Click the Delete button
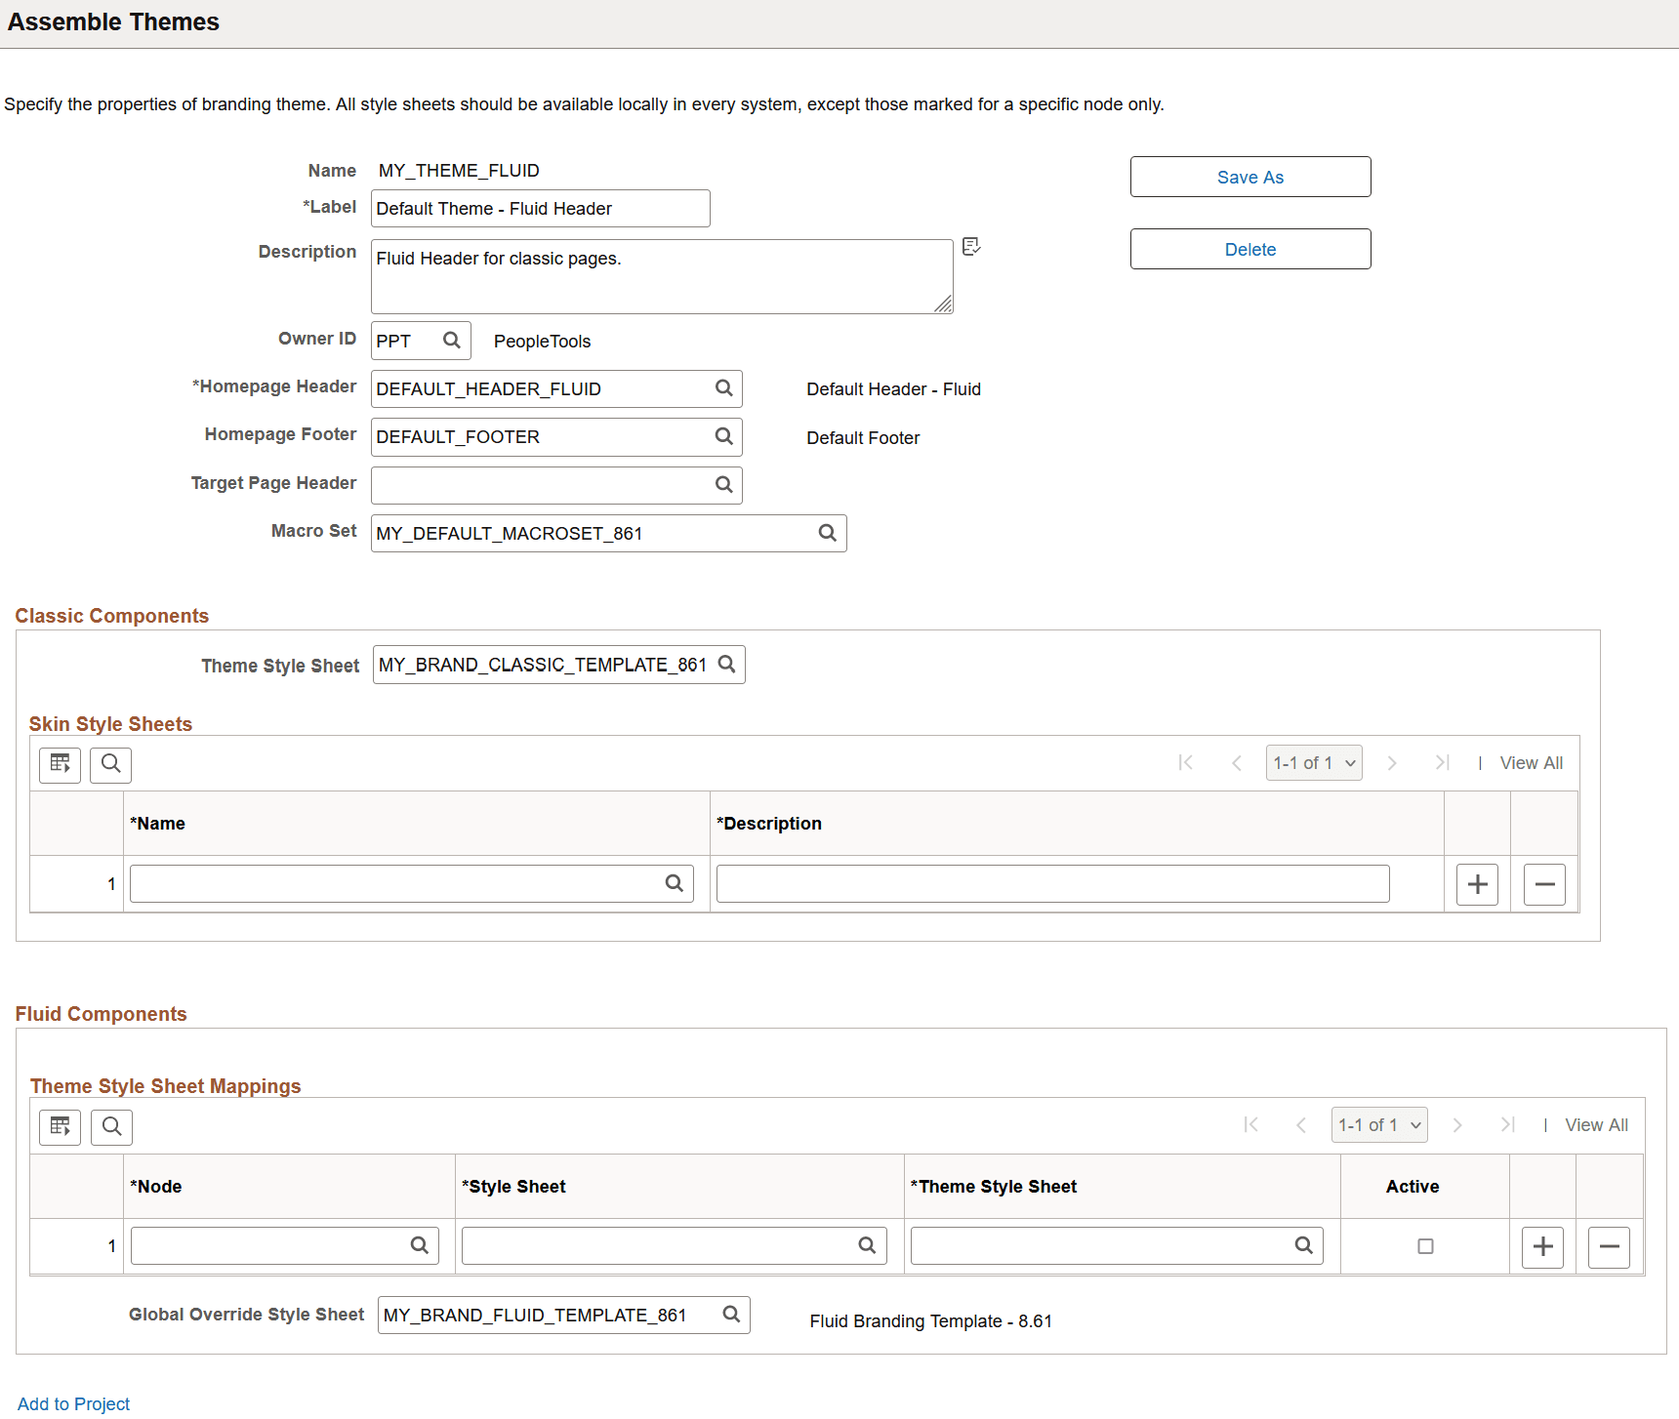This screenshot has height=1419, width=1679. [x=1250, y=249]
